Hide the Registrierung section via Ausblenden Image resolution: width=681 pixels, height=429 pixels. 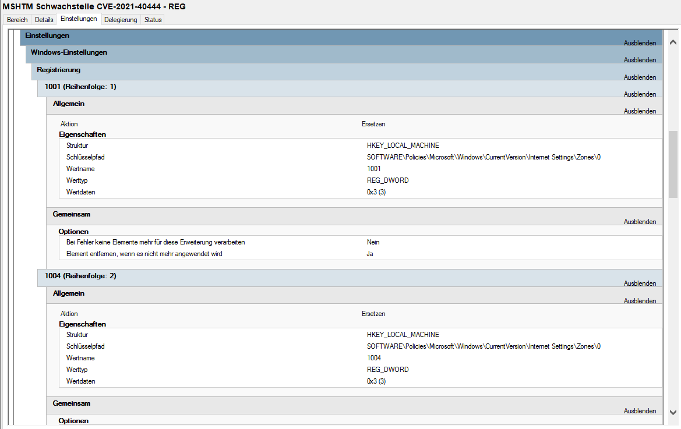coord(640,77)
